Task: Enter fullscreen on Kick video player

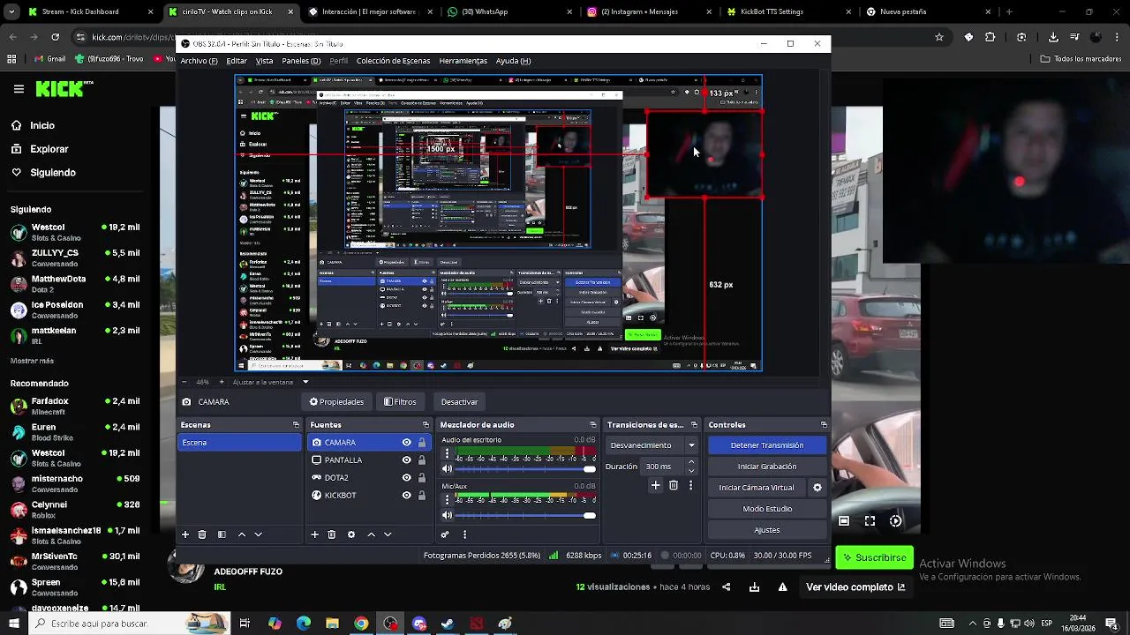Action: coord(870,521)
